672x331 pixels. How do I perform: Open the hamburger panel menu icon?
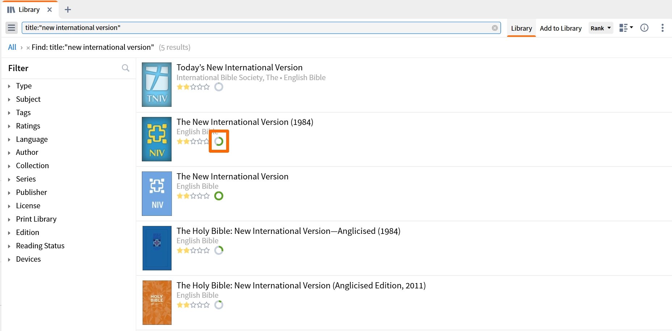click(x=12, y=28)
